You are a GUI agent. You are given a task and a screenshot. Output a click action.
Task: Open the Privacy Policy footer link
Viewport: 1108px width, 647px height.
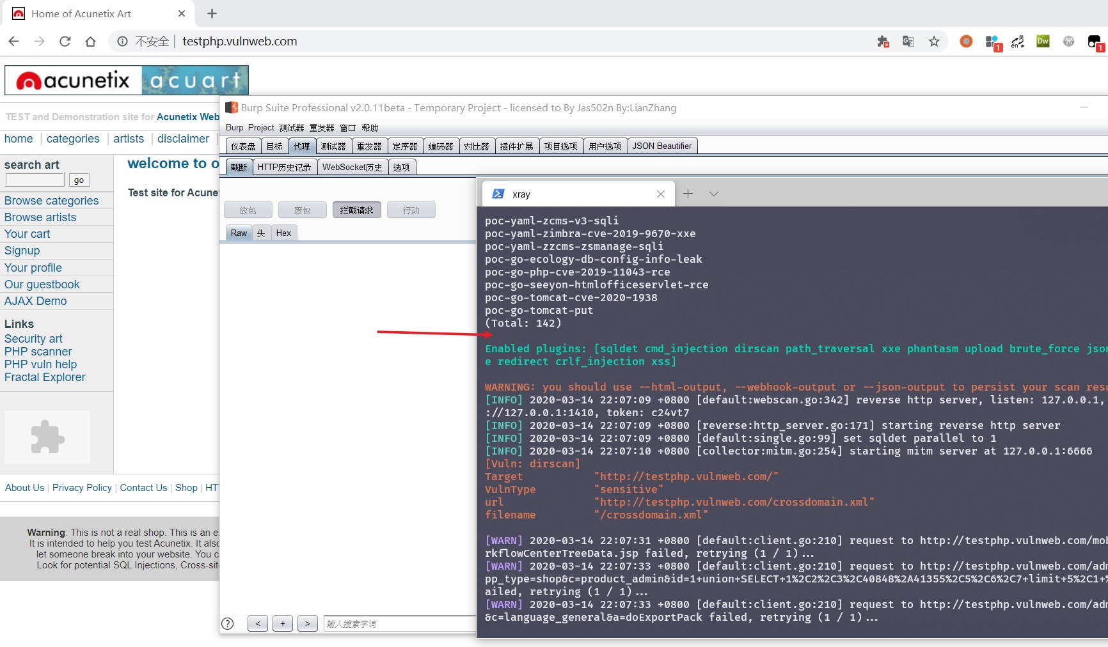pyautogui.click(x=82, y=488)
